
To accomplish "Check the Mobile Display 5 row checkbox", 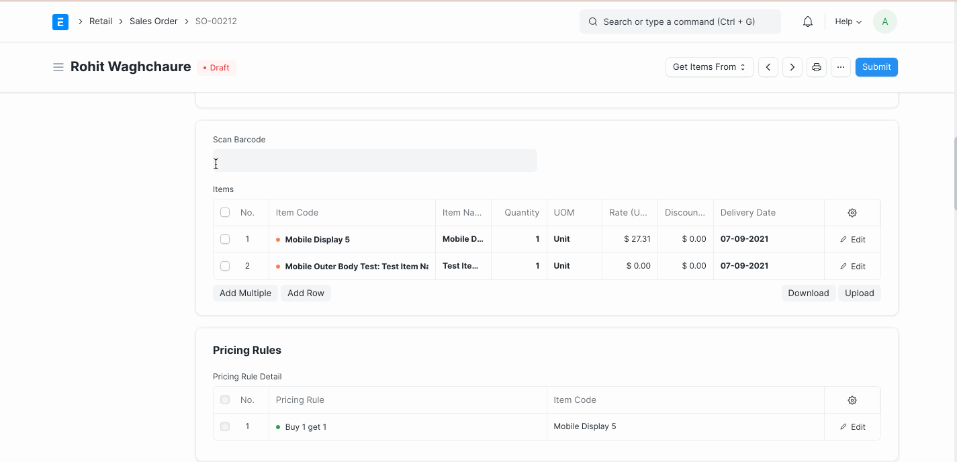I will 225,239.
